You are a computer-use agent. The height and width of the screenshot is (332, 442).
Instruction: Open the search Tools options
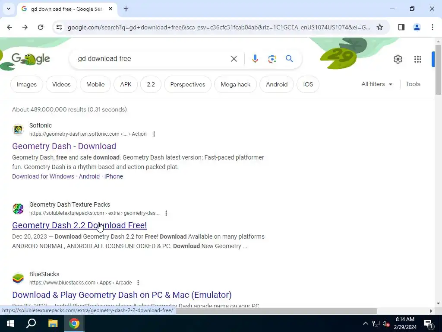click(x=413, y=84)
